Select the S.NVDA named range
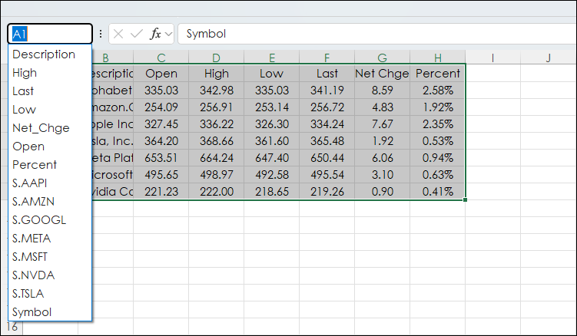 (50, 275)
